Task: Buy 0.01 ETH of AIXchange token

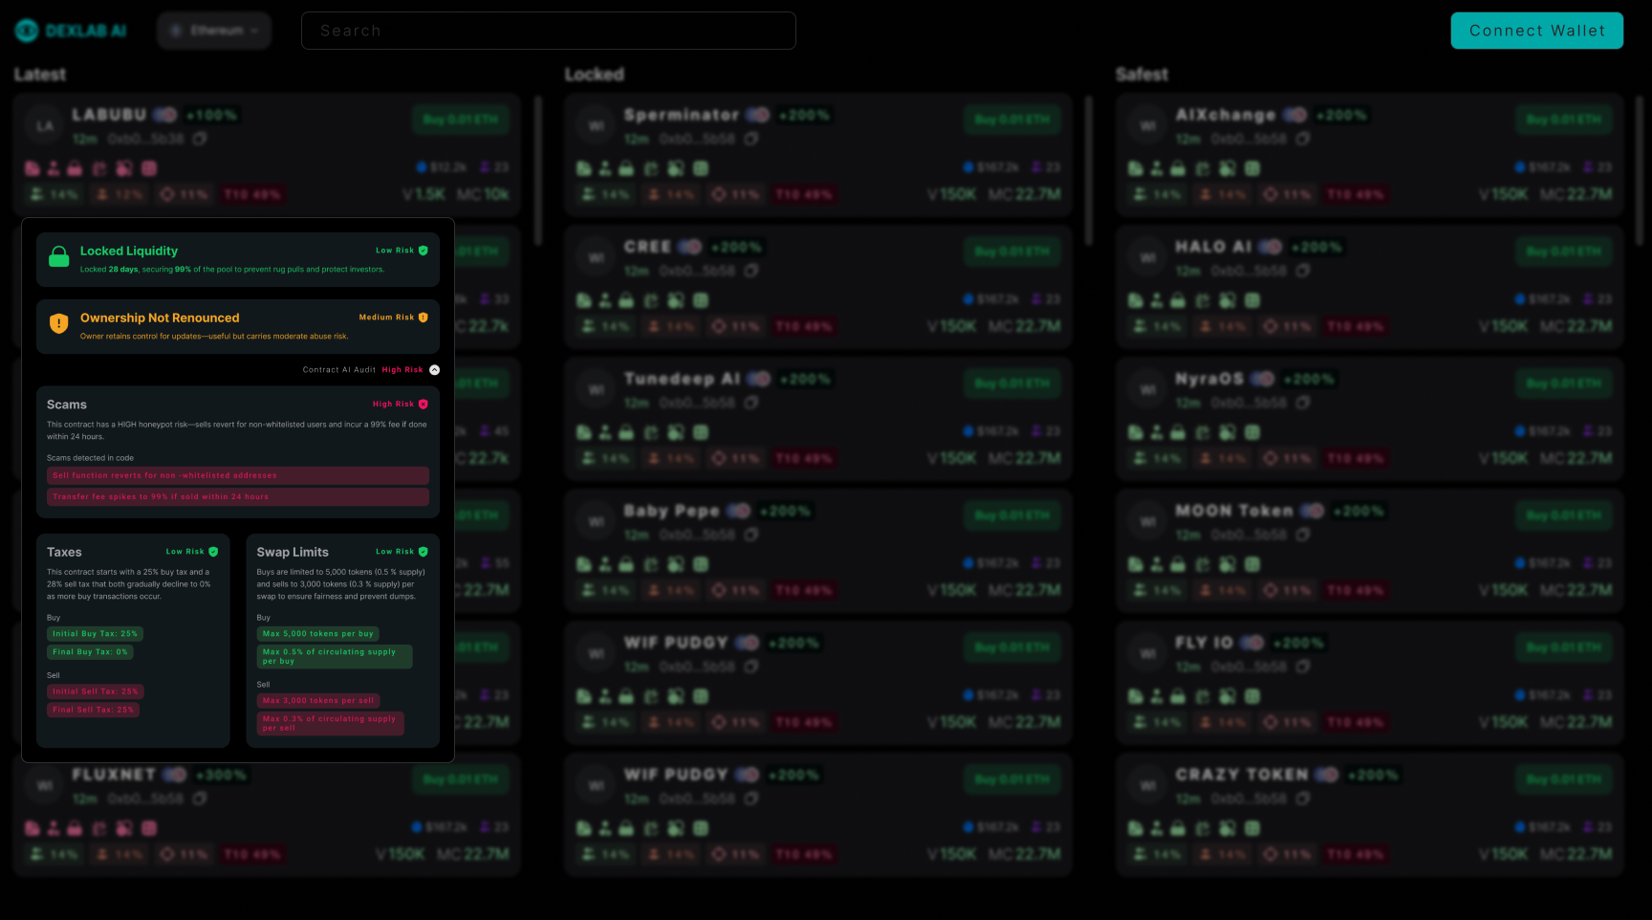Action: [x=1563, y=120]
